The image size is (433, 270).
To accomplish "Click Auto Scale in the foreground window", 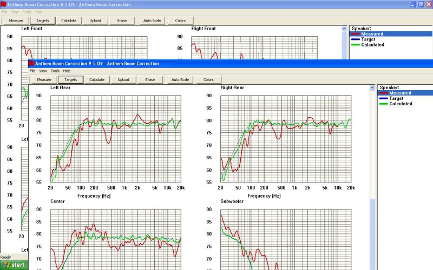I will [x=180, y=79].
